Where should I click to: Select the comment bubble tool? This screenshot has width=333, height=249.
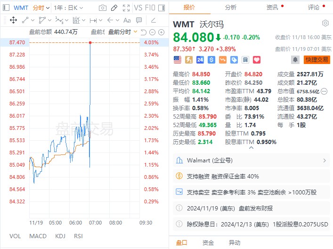[x=139, y=20]
